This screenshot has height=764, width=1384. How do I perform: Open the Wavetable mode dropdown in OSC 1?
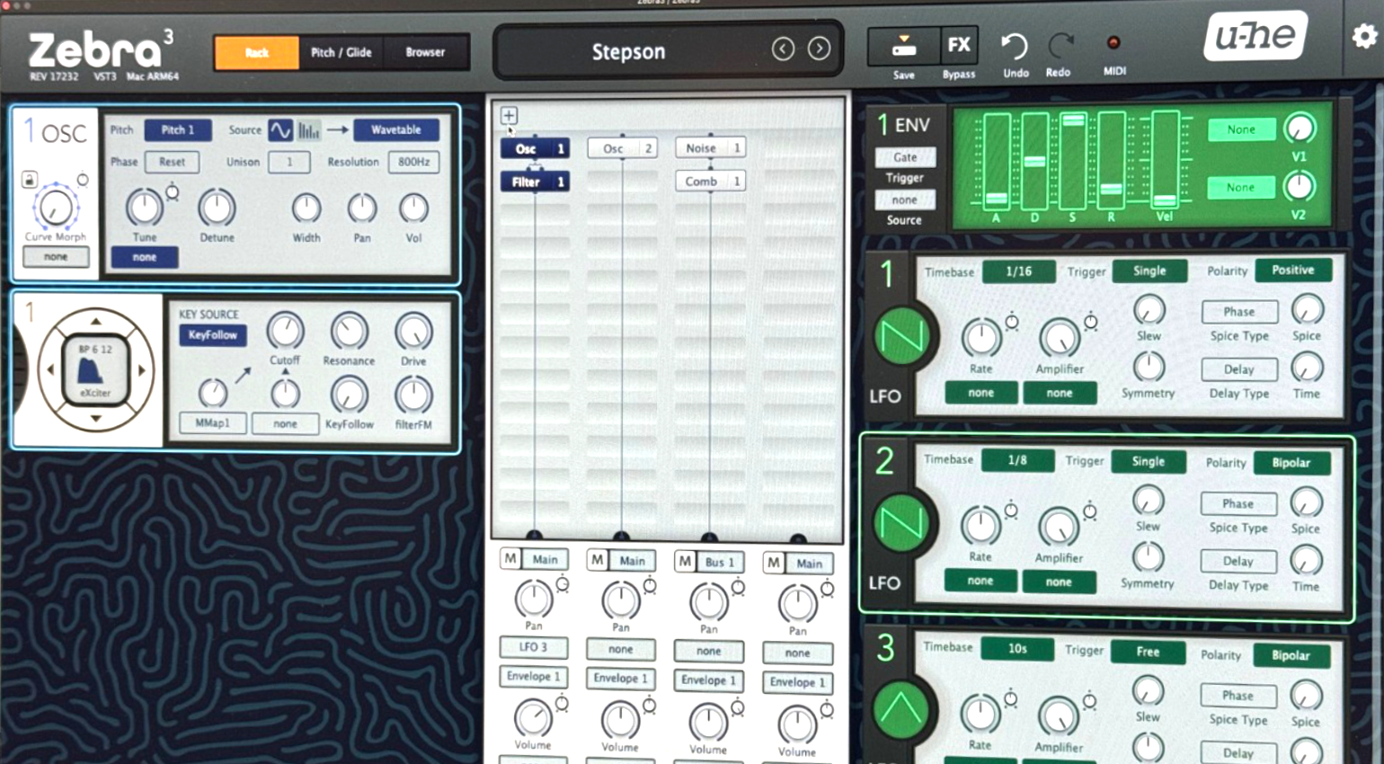(396, 130)
